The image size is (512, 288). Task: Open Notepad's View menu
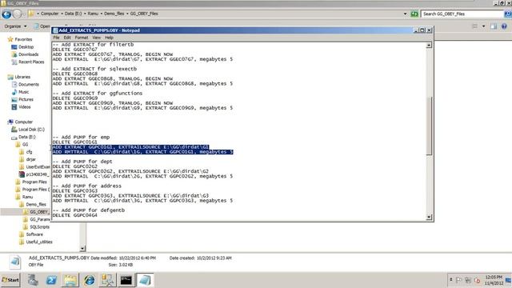(96, 38)
